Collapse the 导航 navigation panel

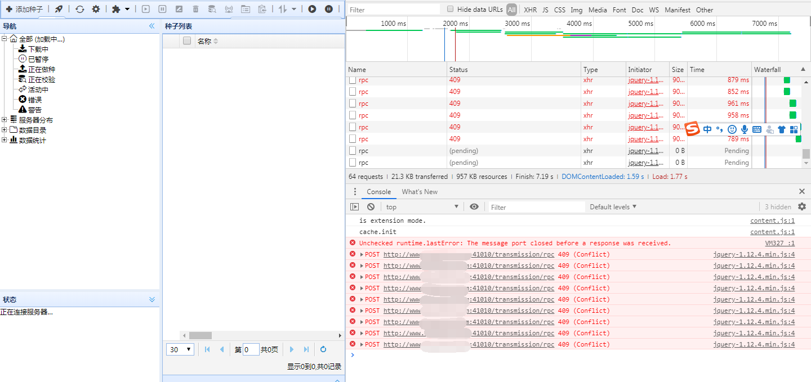click(x=151, y=26)
